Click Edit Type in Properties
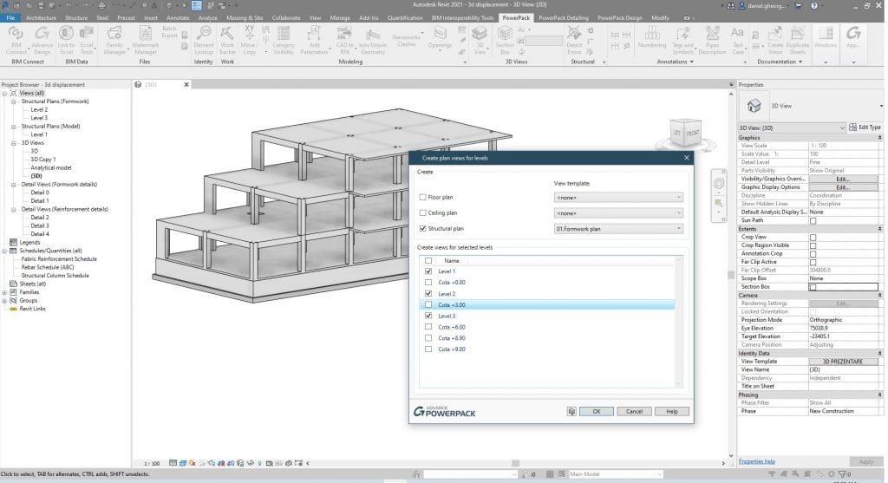 coord(865,127)
